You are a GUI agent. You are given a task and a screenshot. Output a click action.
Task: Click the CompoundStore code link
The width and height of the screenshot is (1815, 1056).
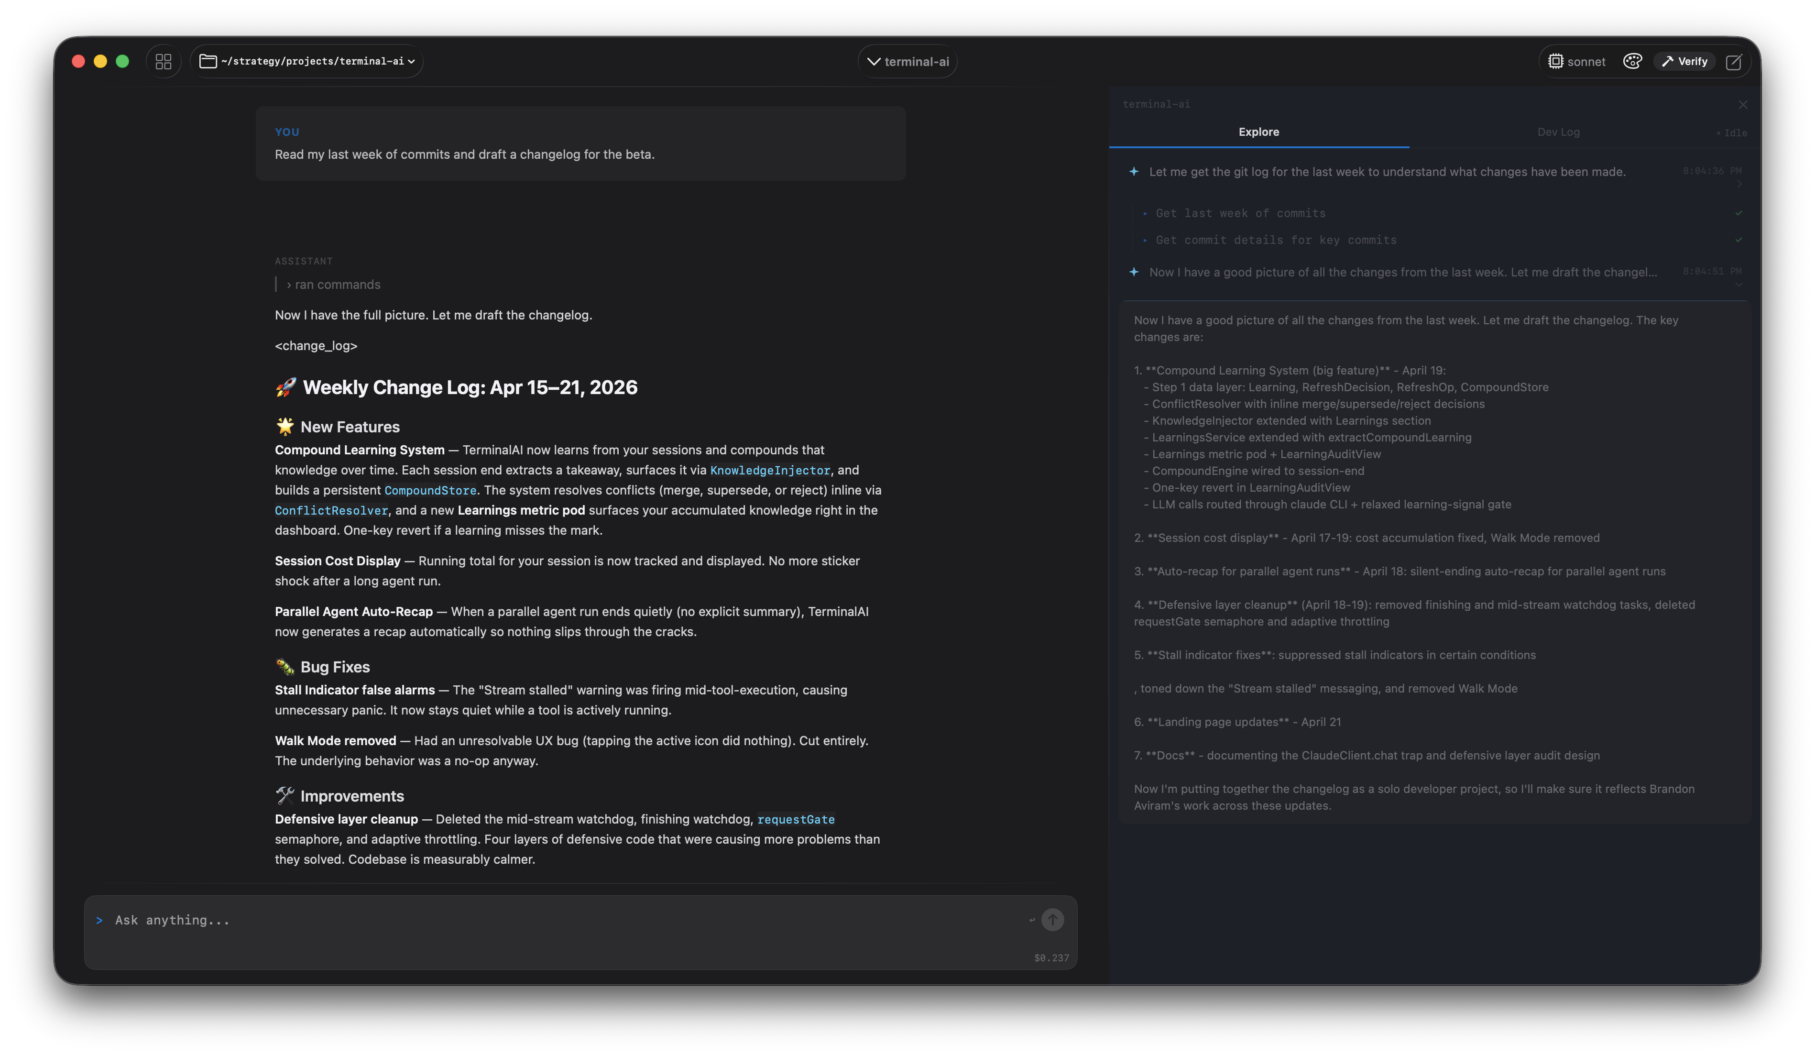[430, 491]
